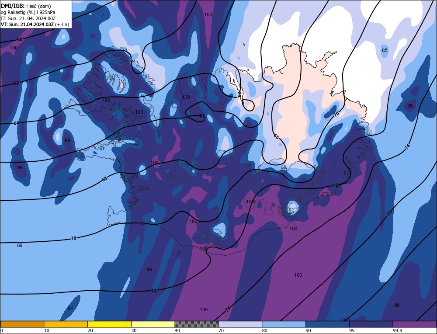
Task: Click the text 'og Rakastig (%) í 925hPa'
Action: [28, 12]
